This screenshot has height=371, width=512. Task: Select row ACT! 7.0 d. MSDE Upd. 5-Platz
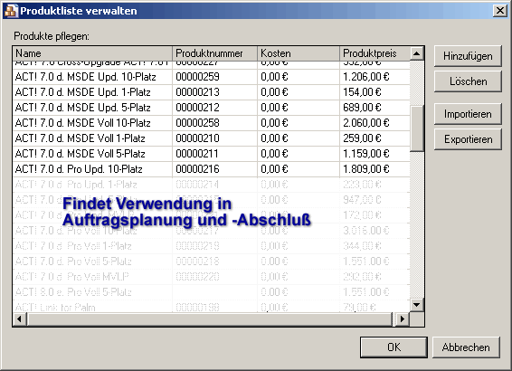pyautogui.click(x=212, y=108)
